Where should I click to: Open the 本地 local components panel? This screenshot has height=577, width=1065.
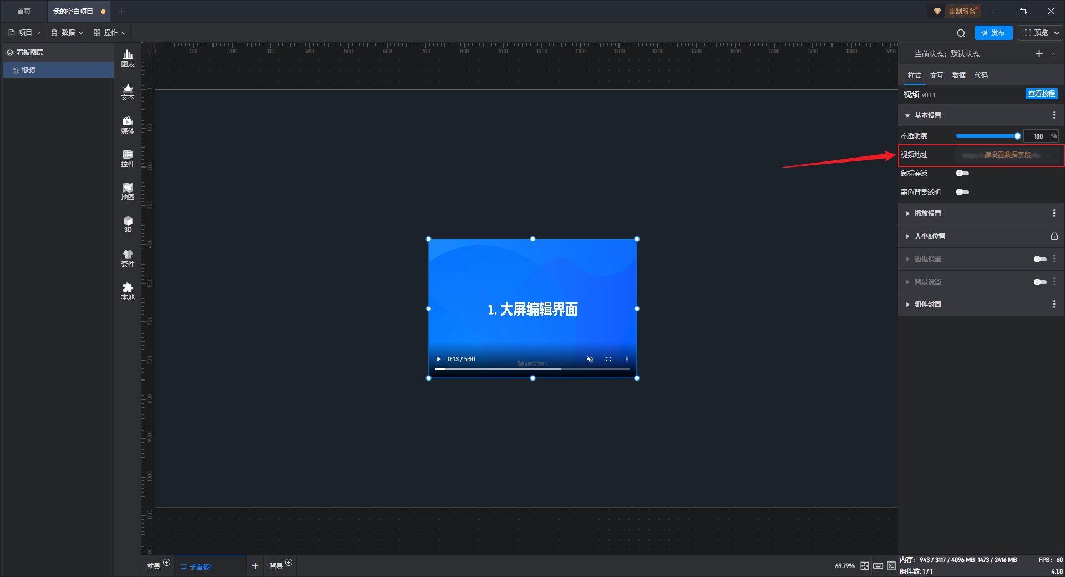pos(128,291)
